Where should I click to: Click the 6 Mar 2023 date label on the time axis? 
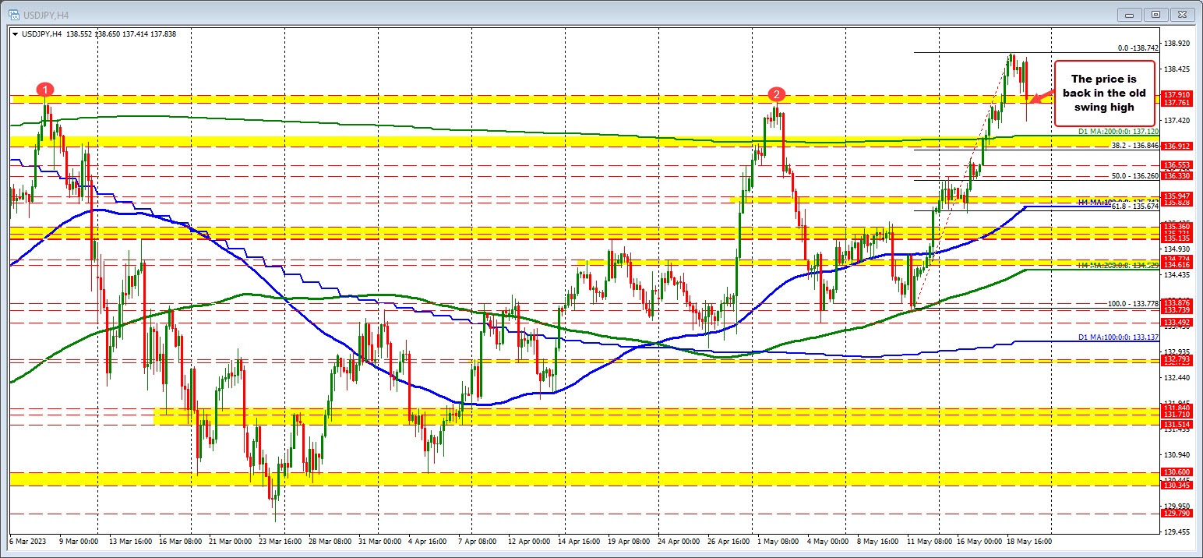[x=27, y=541]
